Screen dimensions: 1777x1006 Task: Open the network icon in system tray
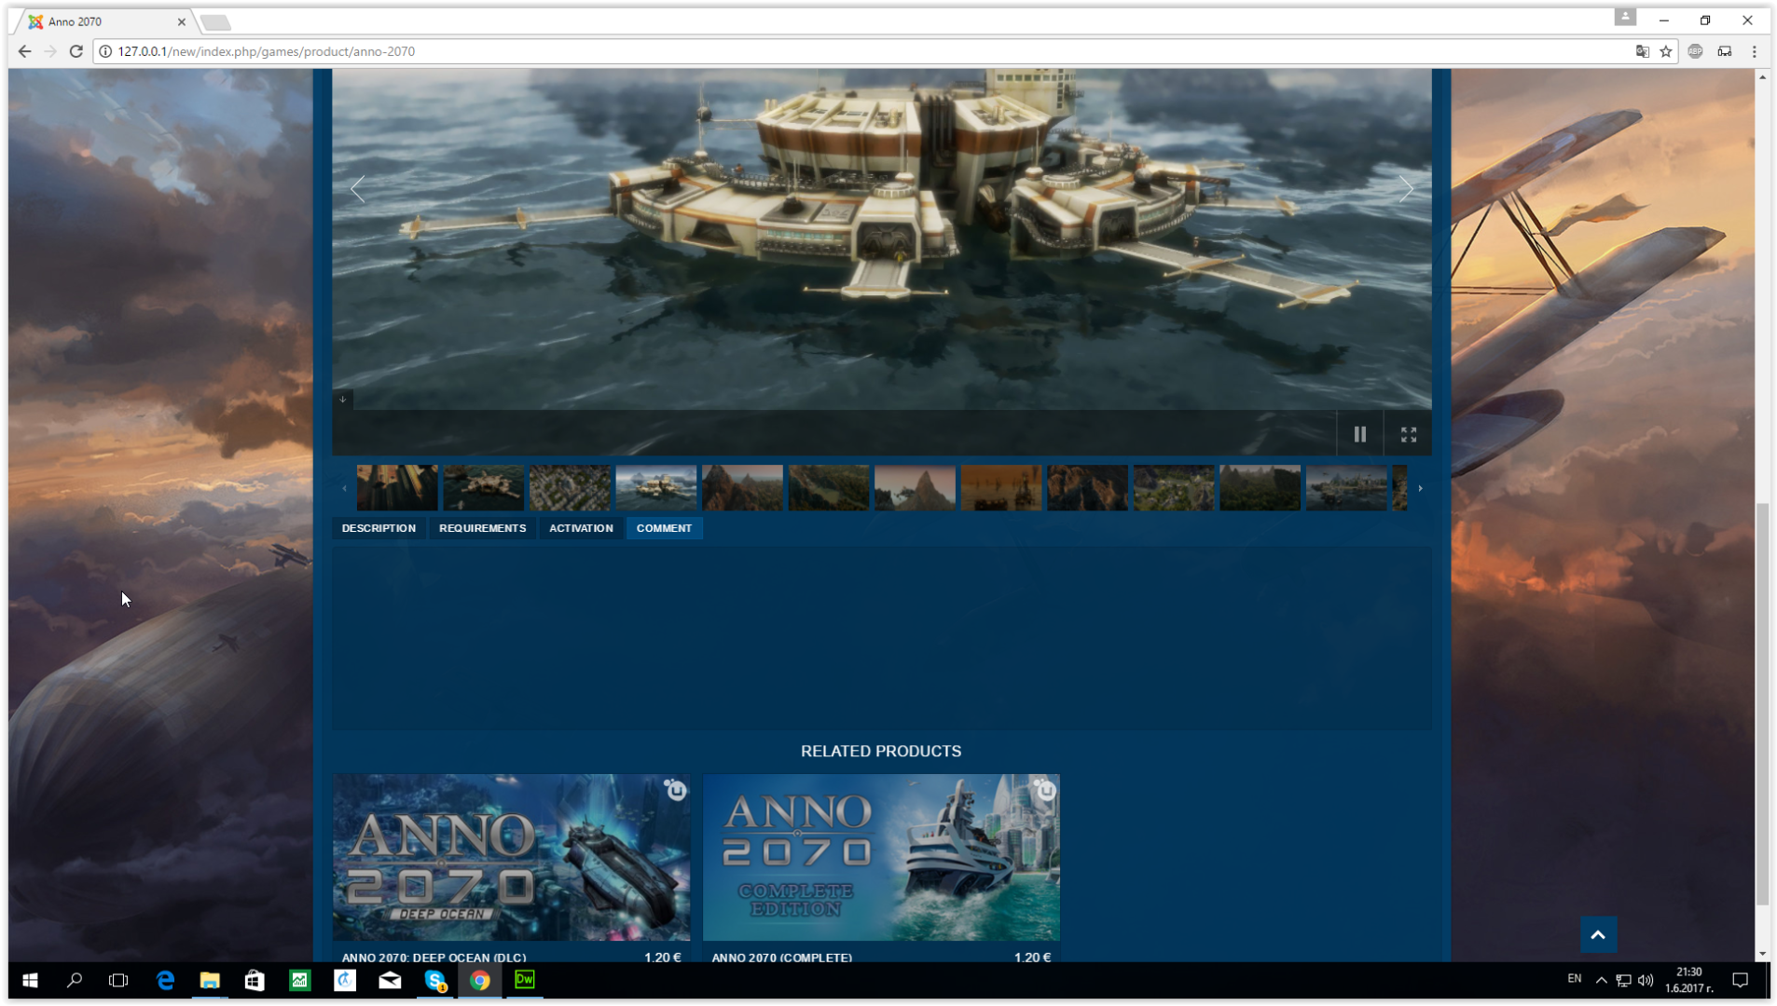pyautogui.click(x=1624, y=980)
